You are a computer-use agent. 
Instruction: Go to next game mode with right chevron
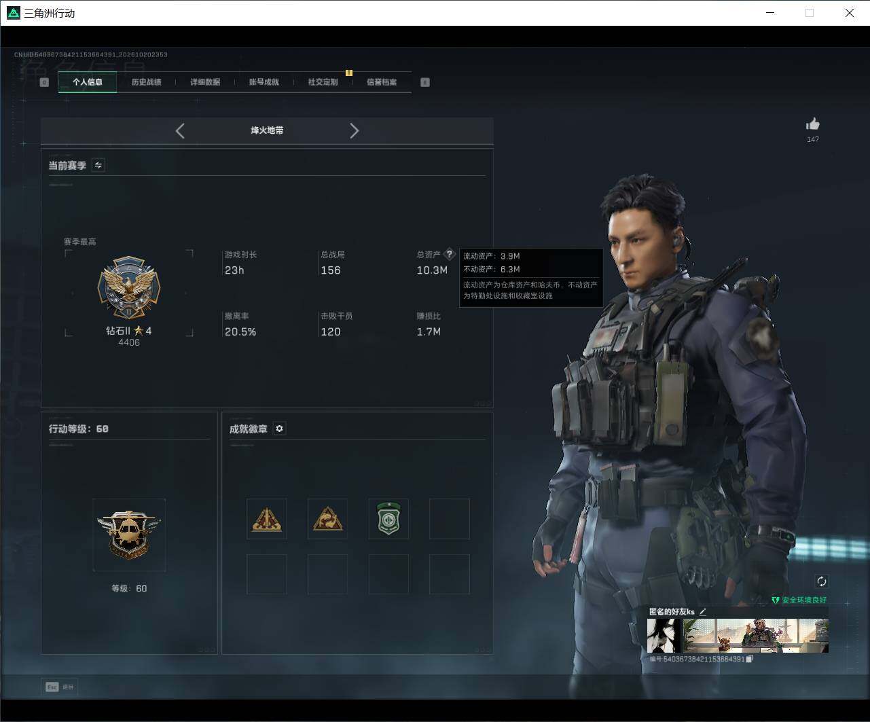tap(354, 130)
